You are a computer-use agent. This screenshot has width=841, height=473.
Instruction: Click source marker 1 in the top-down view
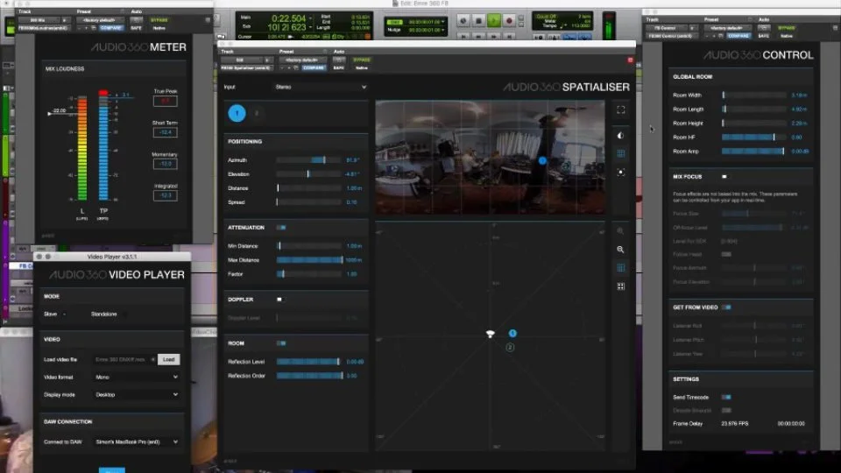pyautogui.click(x=512, y=334)
